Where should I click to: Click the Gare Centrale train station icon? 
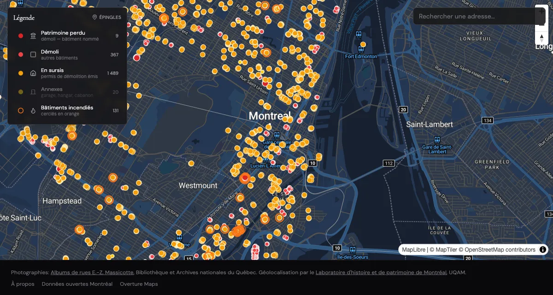tap(276, 135)
